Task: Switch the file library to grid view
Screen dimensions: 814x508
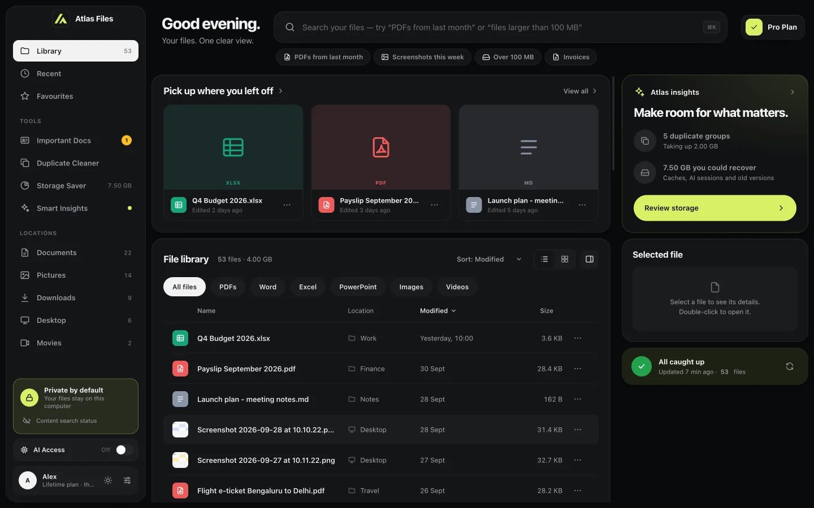Action: 565,259
